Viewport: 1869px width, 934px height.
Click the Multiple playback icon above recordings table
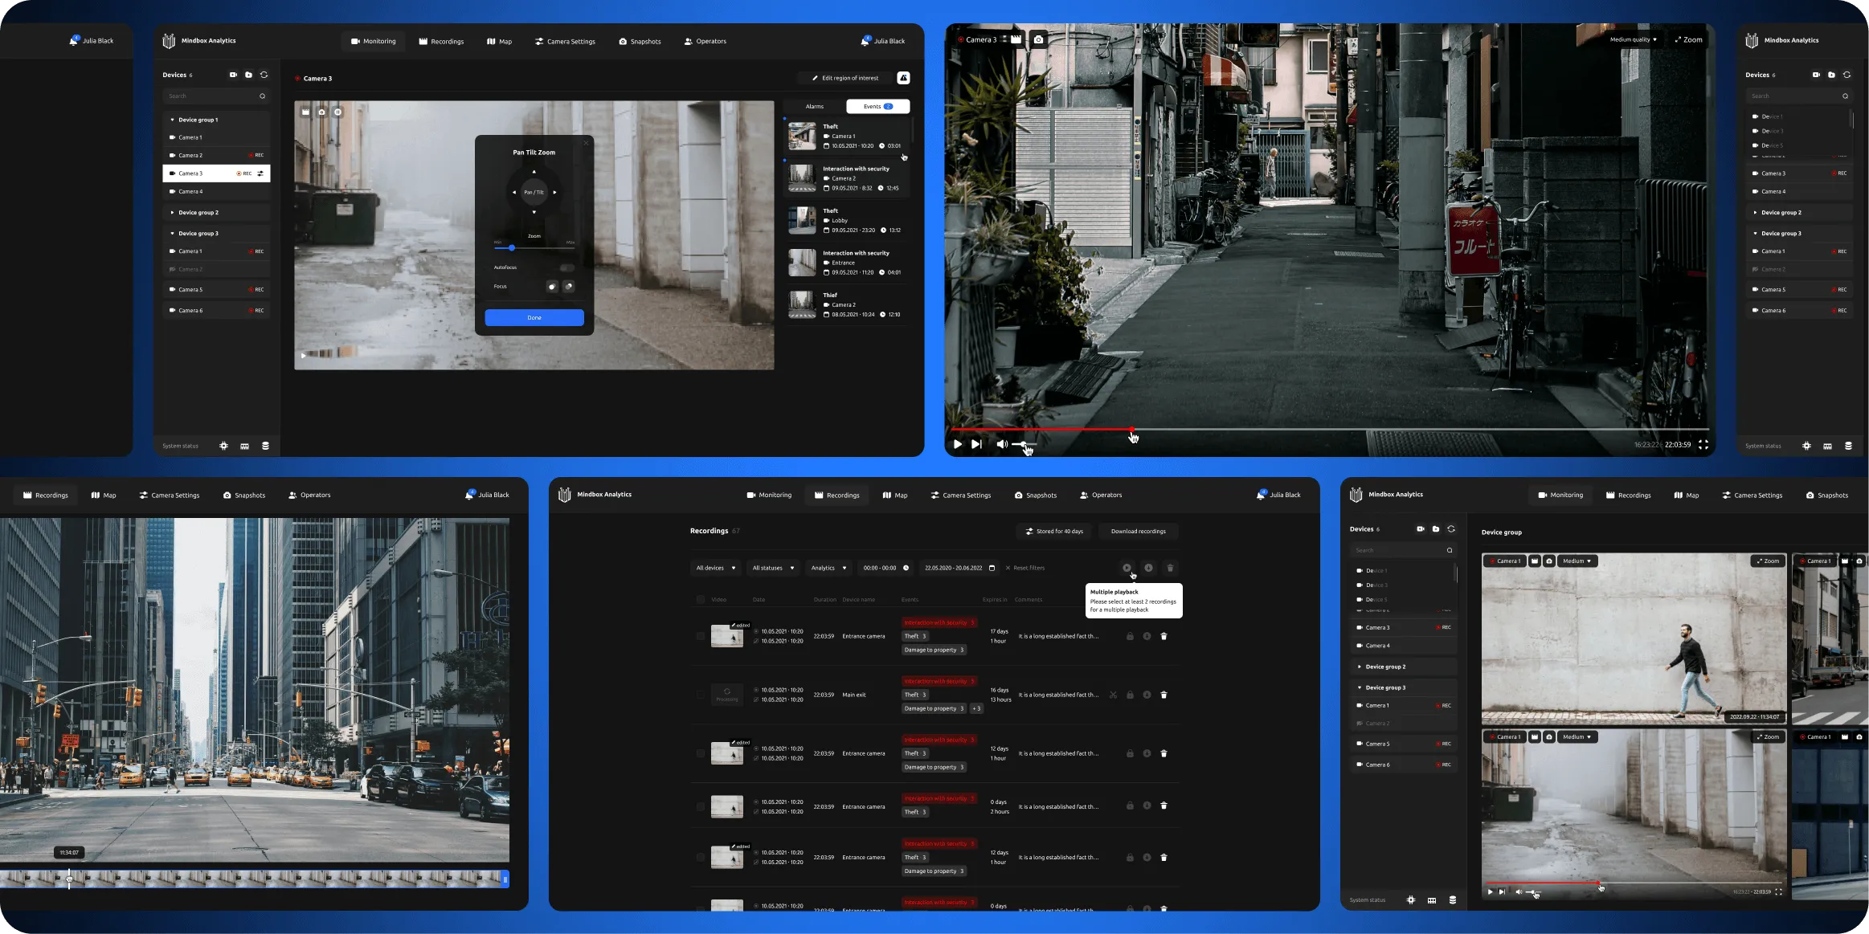pos(1127,568)
